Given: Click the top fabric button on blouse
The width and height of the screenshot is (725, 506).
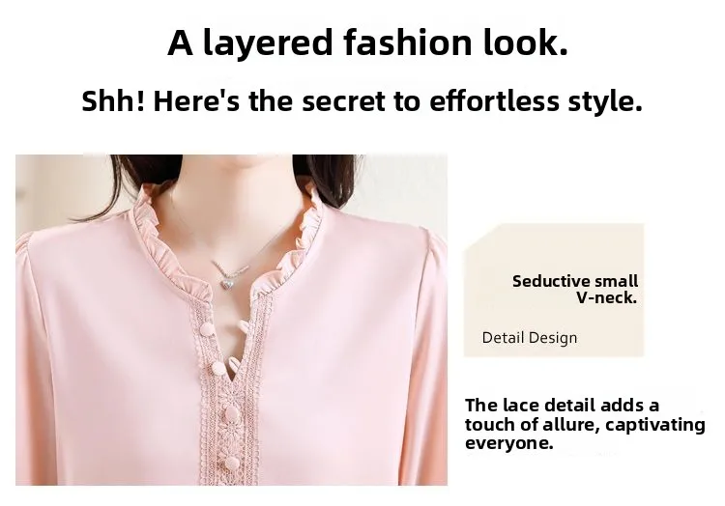Looking at the screenshot, I should [207, 329].
